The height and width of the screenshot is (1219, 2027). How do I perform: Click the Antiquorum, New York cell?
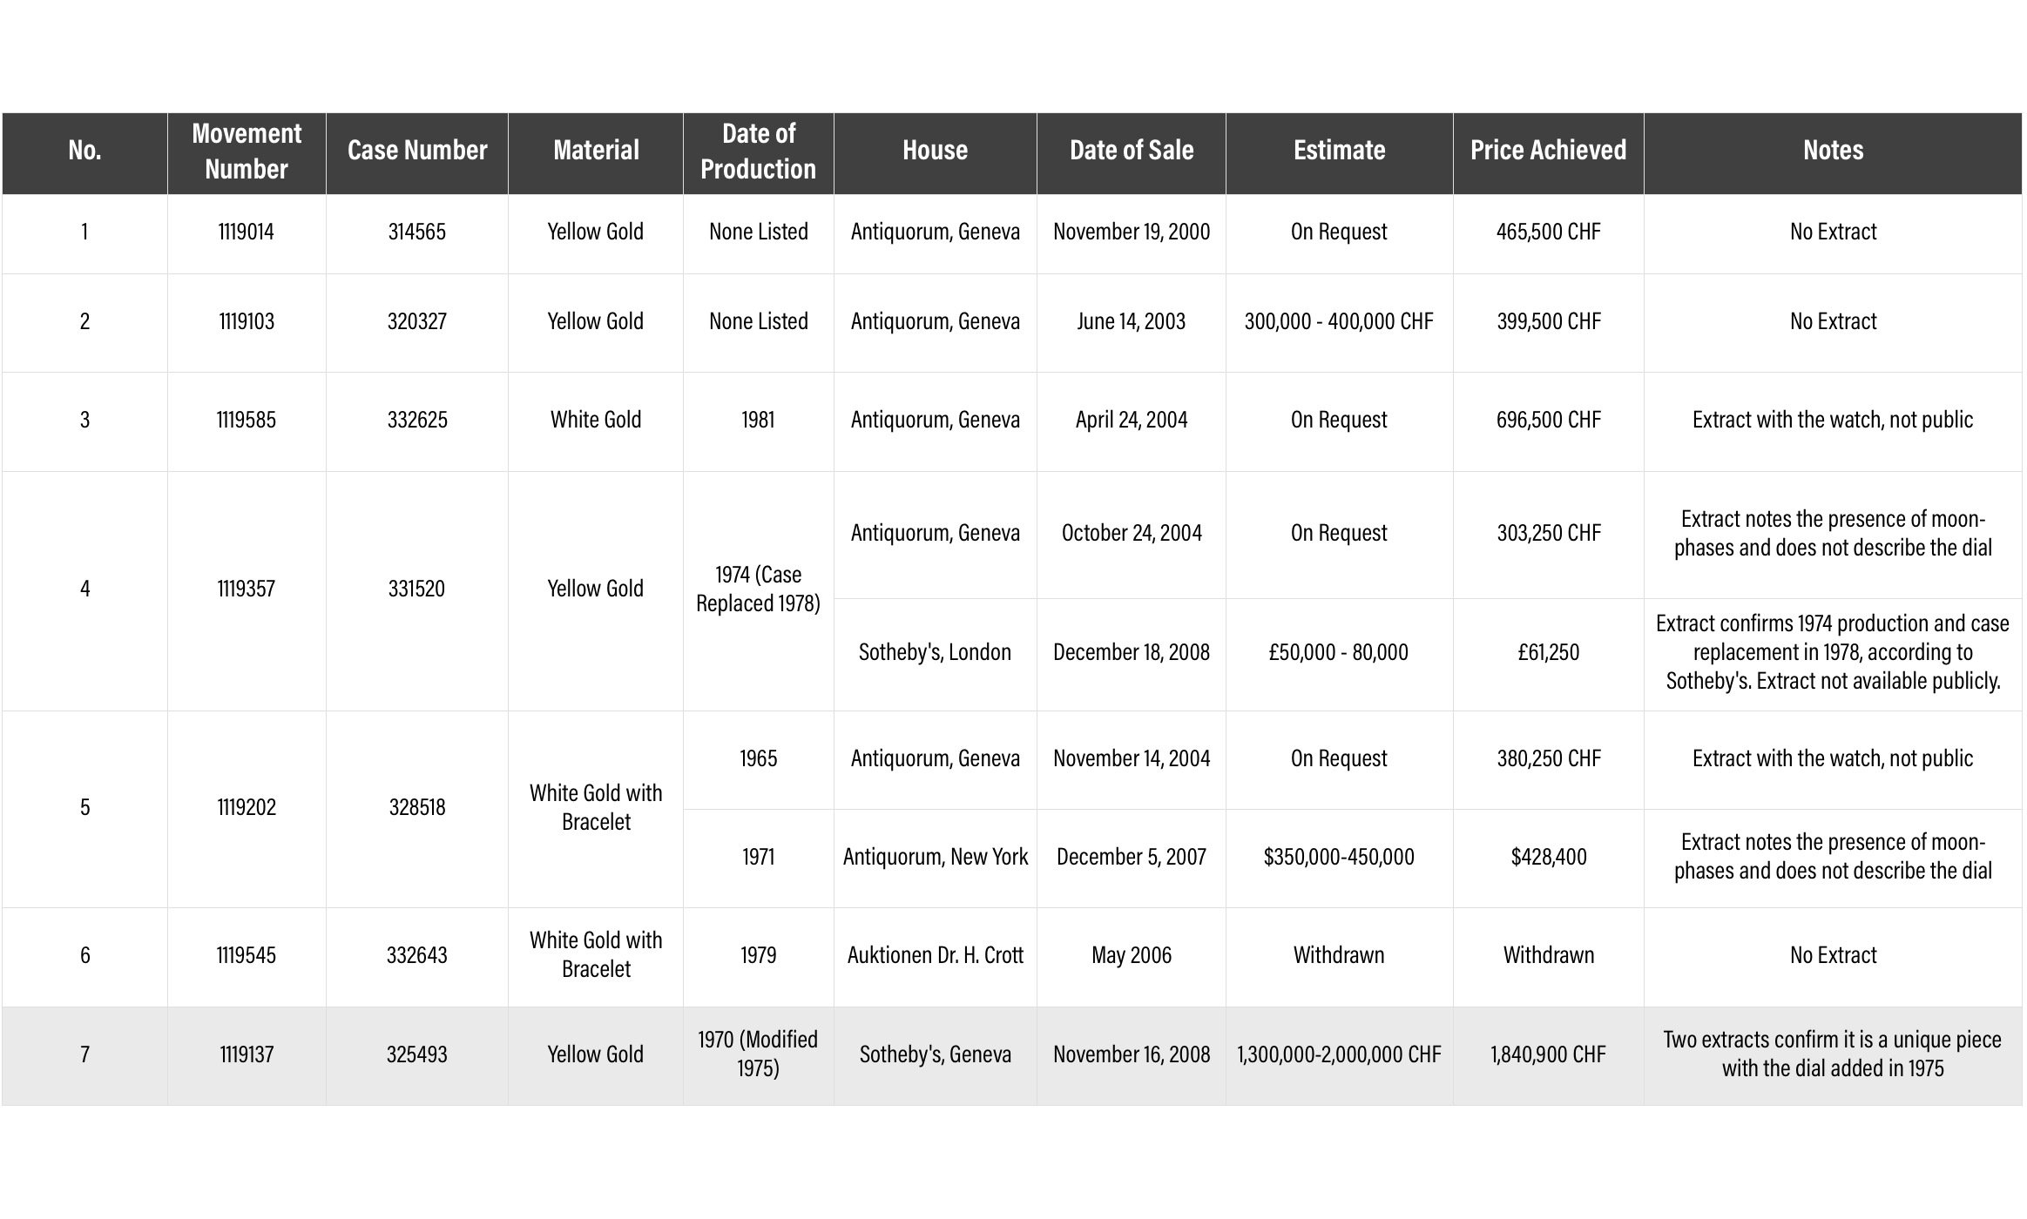[935, 858]
